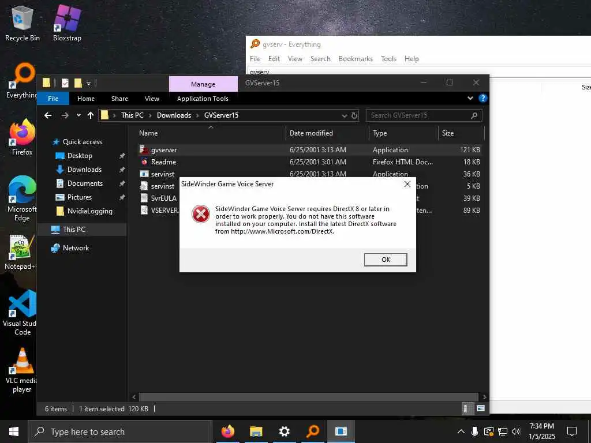This screenshot has height=443, width=591.
Task: Show hidden system tray icons
Action: [461, 431]
